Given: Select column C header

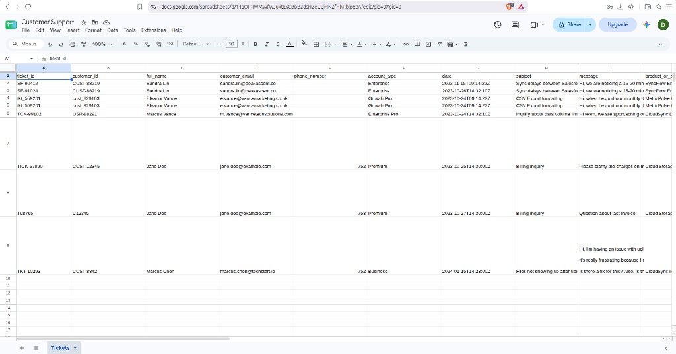Looking at the screenshot, I should tap(182, 68).
